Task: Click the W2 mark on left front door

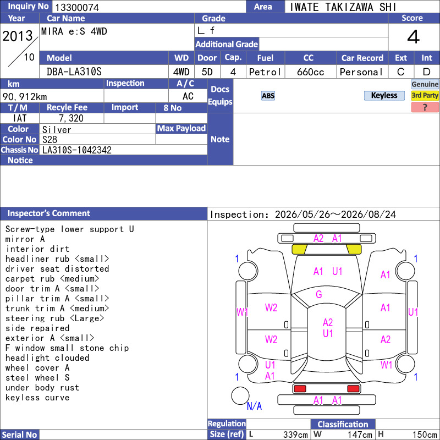Action: [271, 307]
